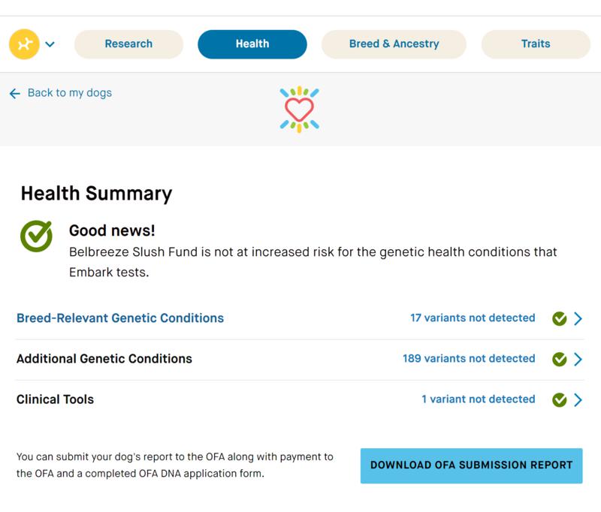Viewport: 601px width, 512px height.
Task: Go to the Traits tab
Action: point(536,44)
